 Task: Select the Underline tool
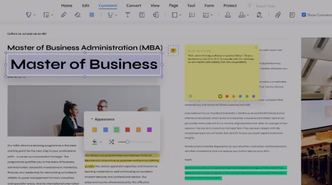click(x=110, y=15)
